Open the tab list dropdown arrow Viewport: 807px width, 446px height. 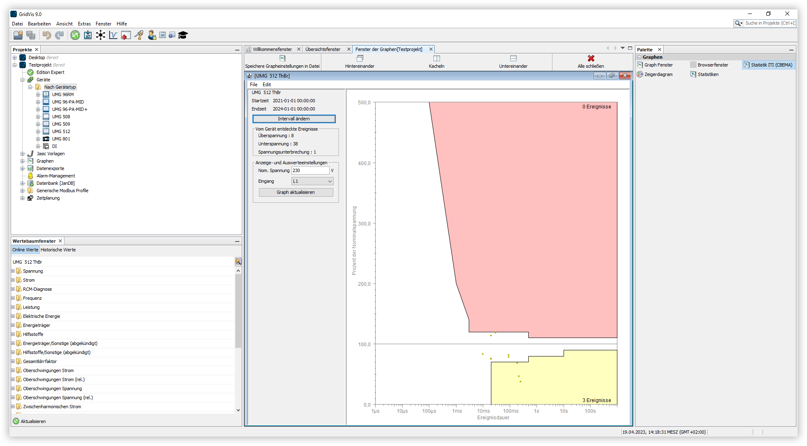(x=623, y=48)
